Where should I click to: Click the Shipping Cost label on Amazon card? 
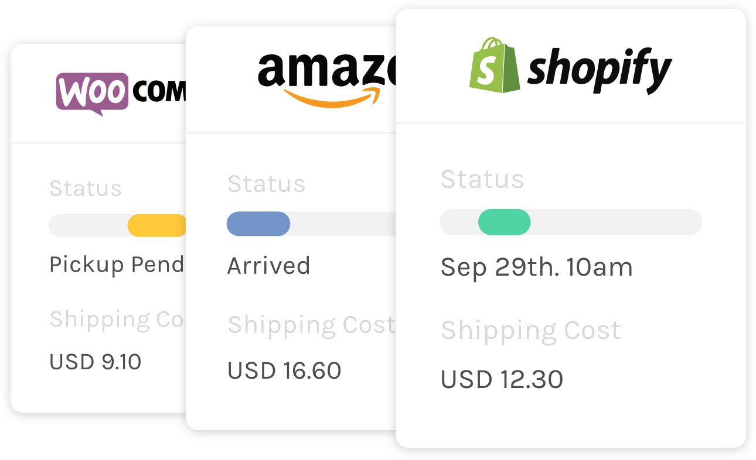pyautogui.click(x=311, y=325)
